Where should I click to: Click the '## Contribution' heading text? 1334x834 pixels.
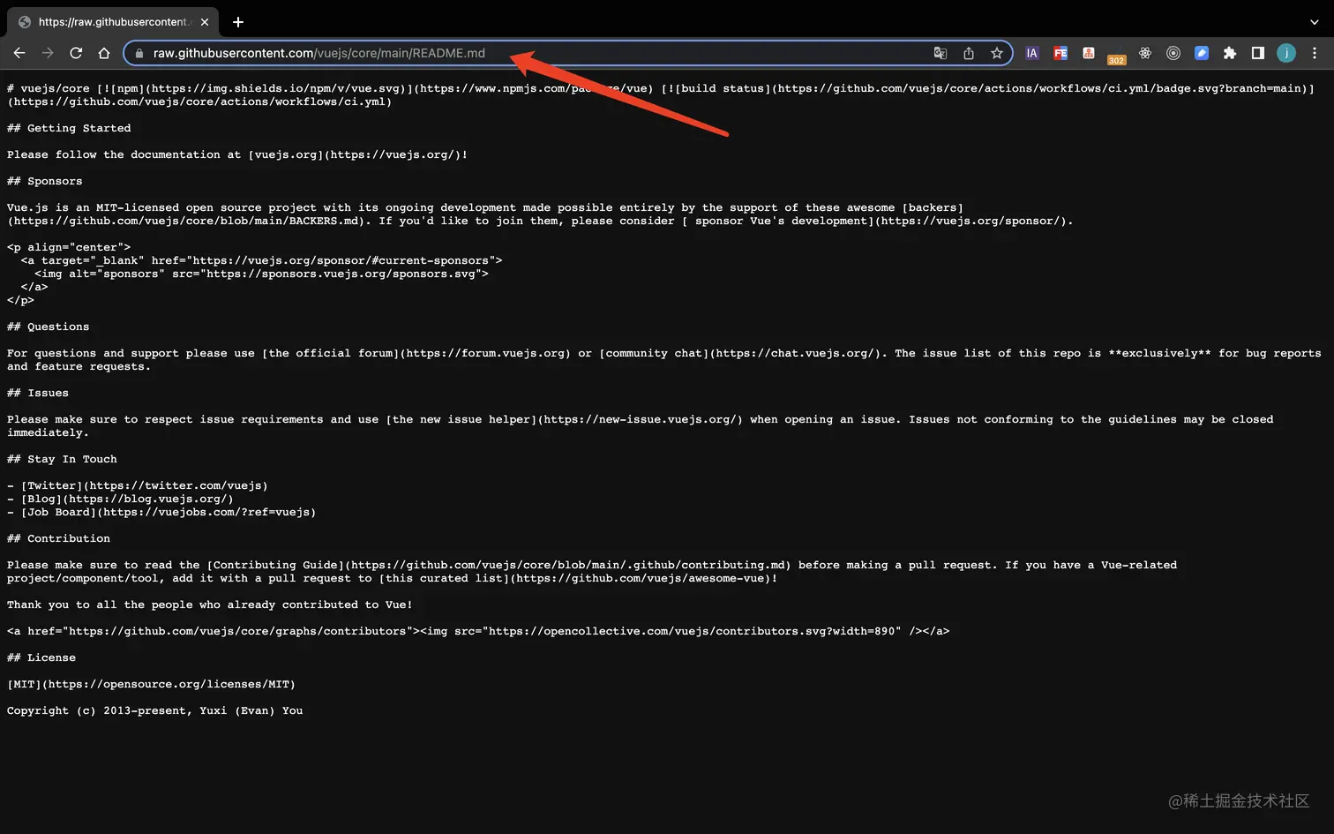[59, 538]
